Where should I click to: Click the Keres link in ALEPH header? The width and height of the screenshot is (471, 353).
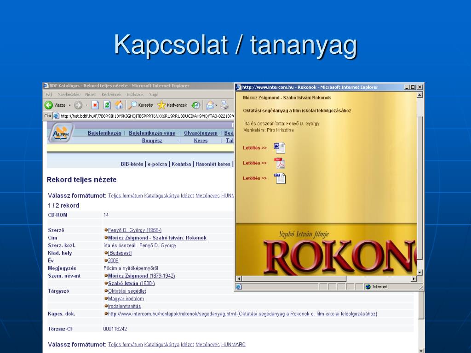pyautogui.click(x=201, y=141)
